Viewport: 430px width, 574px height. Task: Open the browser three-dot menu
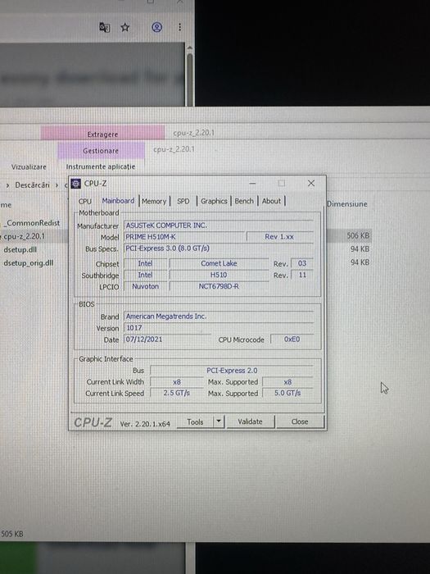tap(179, 27)
